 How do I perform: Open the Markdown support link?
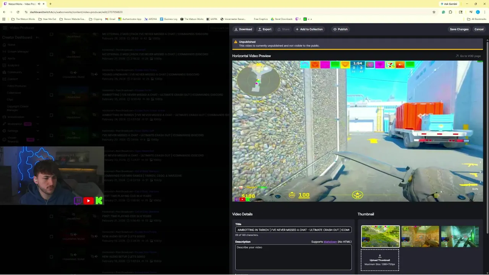tap(330, 242)
